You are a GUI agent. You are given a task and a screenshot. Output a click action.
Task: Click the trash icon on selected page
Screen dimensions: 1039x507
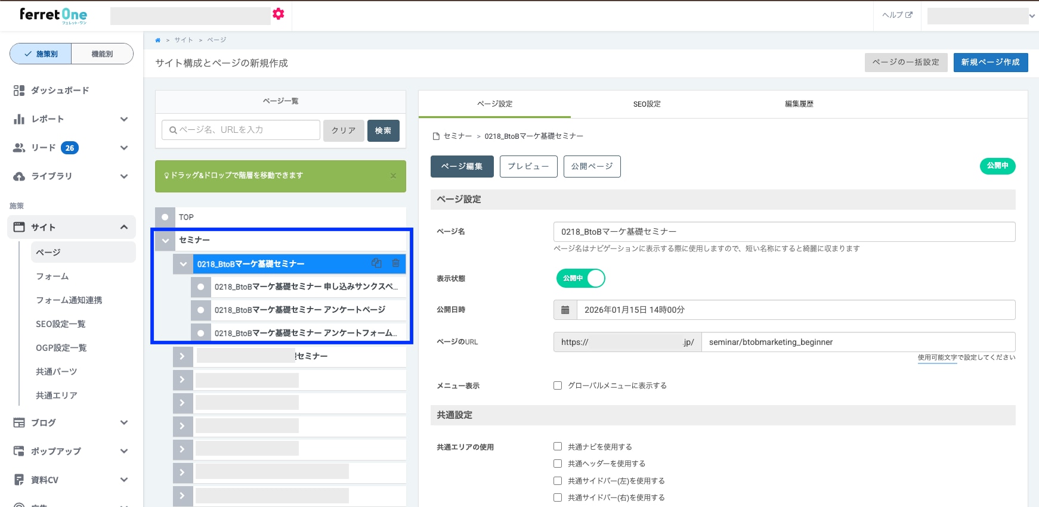click(x=395, y=263)
